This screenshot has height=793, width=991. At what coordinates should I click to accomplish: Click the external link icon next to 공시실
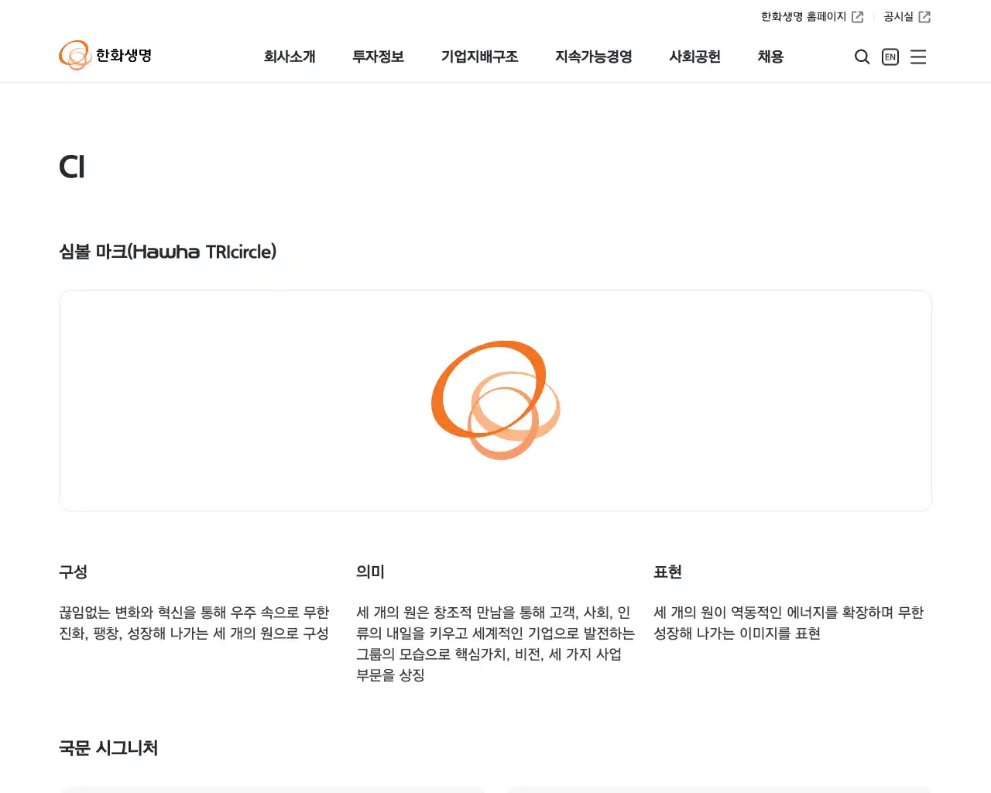pyautogui.click(x=926, y=16)
